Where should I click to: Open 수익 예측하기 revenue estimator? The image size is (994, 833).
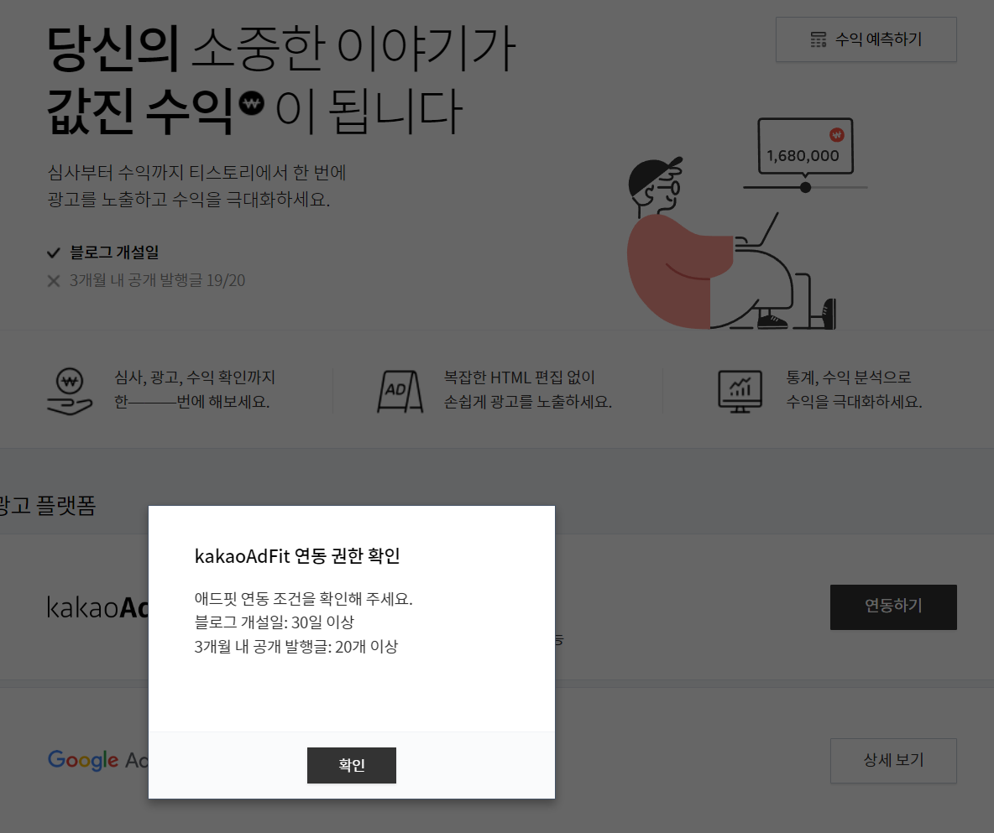(866, 39)
